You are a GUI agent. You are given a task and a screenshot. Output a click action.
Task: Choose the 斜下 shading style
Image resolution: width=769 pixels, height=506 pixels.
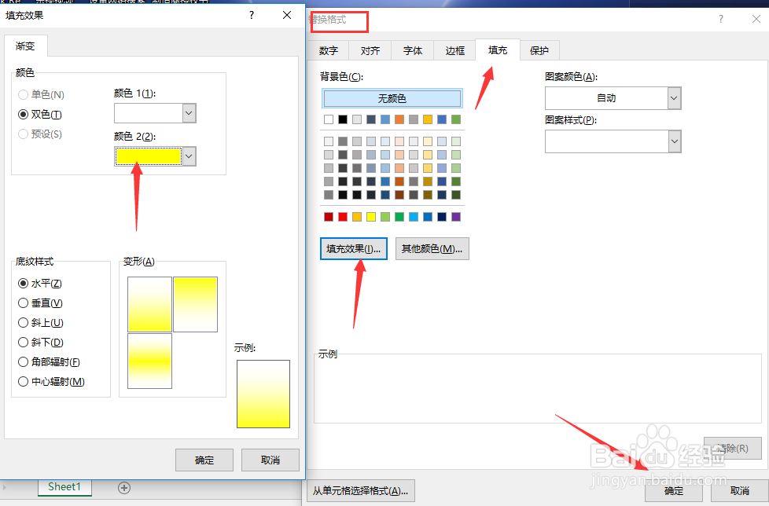[41, 342]
